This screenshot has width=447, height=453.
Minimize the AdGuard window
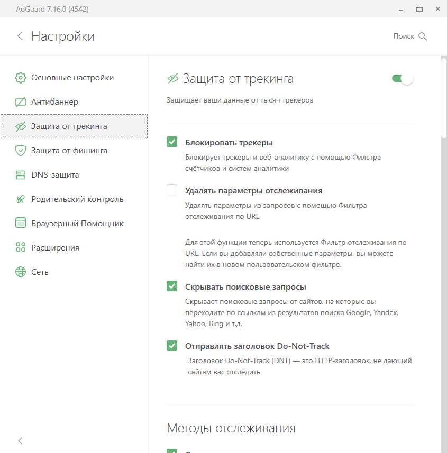pyautogui.click(x=401, y=9)
